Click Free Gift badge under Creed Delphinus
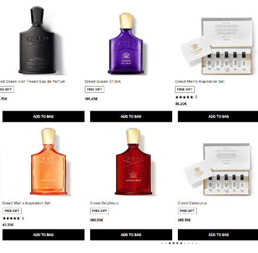258x253 pixels. [100, 211]
